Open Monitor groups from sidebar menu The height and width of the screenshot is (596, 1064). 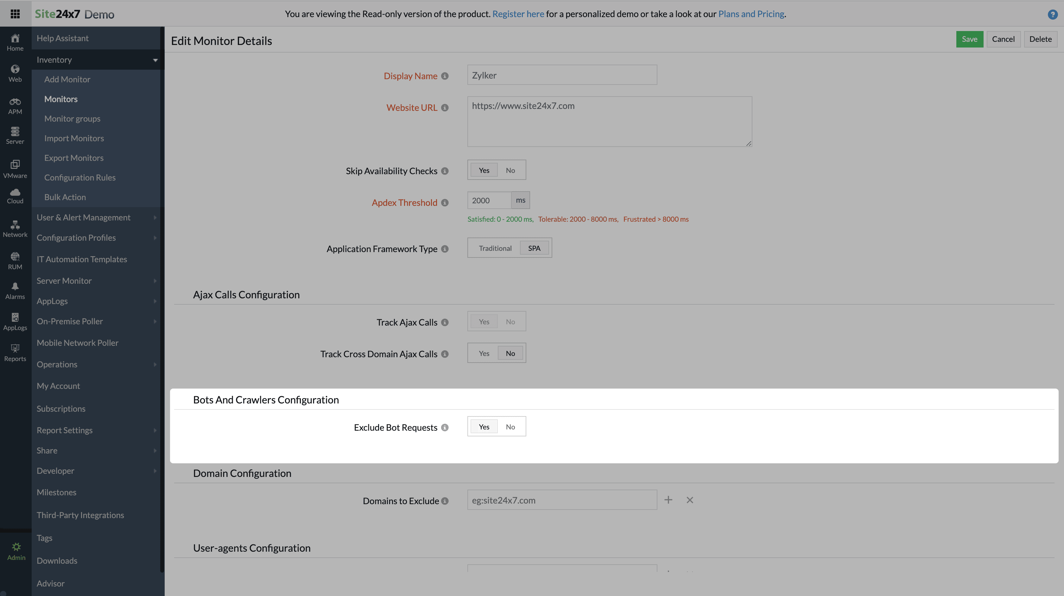coord(72,118)
